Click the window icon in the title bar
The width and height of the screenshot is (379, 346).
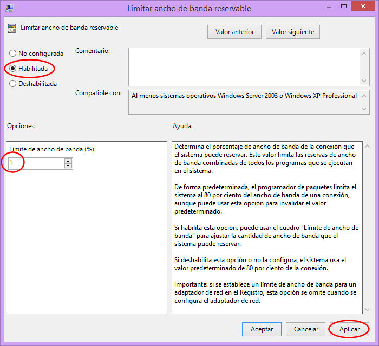tap(10, 9)
